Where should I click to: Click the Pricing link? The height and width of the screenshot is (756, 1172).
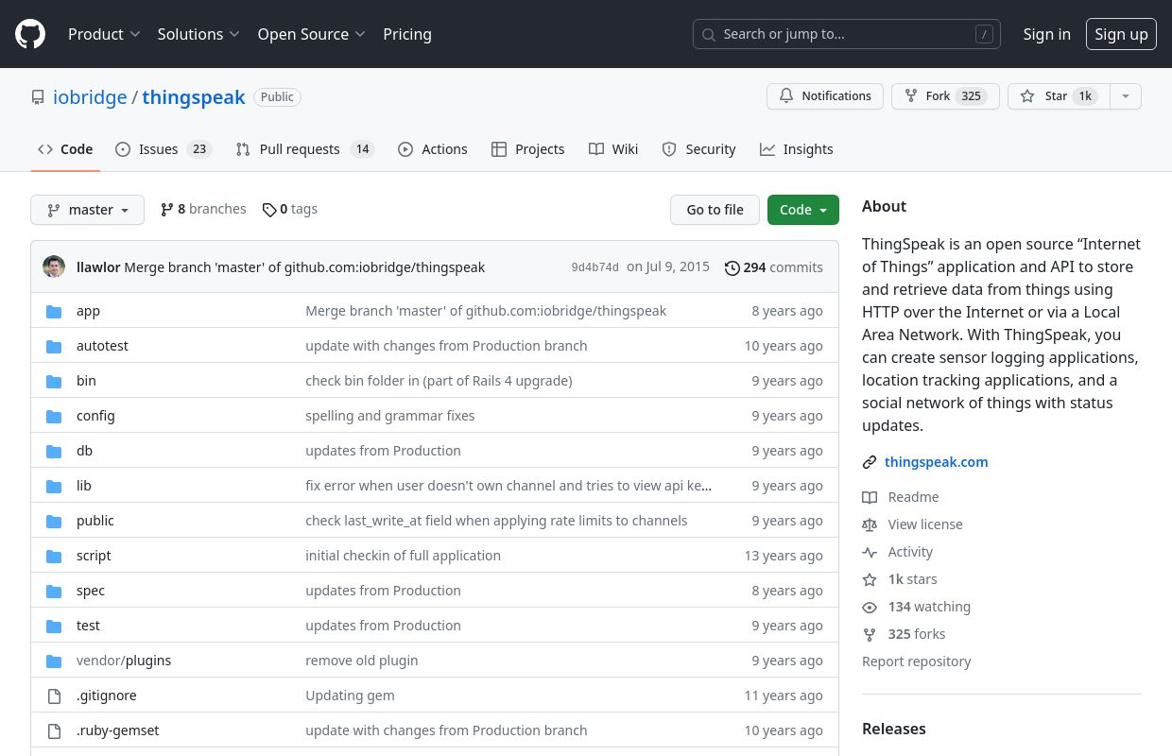407,34
